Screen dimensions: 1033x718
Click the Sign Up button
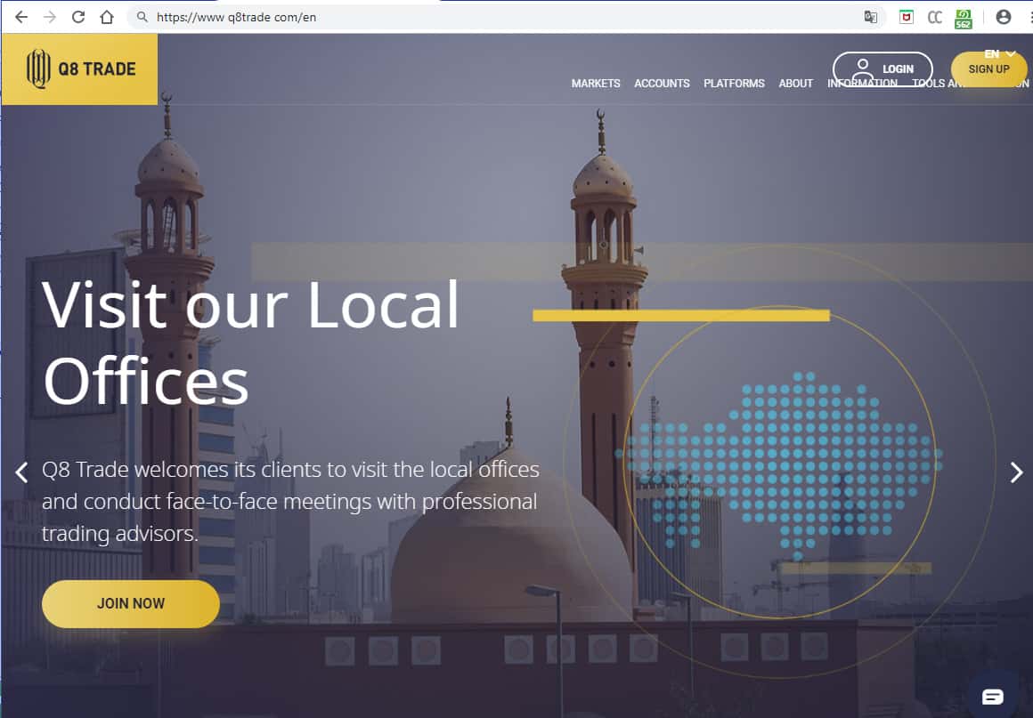(x=988, y=69)
